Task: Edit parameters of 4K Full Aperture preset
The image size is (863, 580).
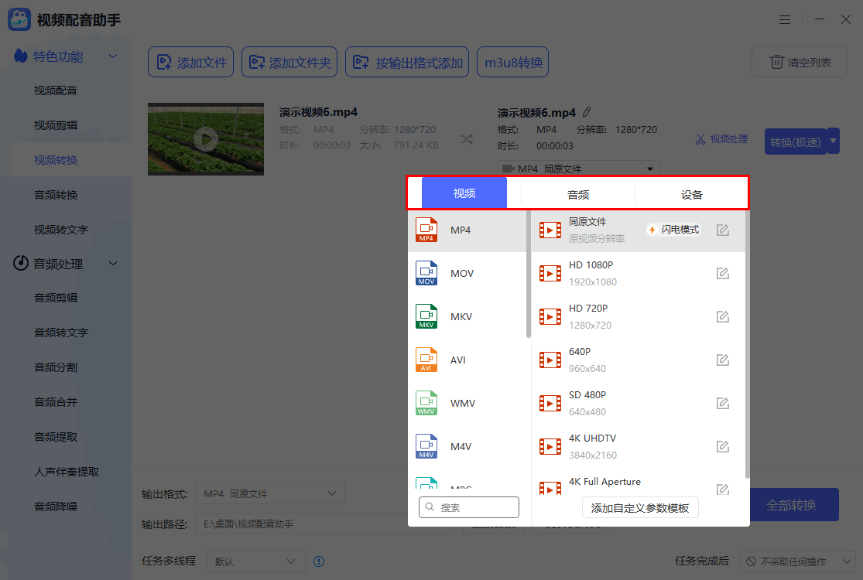Action: [x=723, y=490]
